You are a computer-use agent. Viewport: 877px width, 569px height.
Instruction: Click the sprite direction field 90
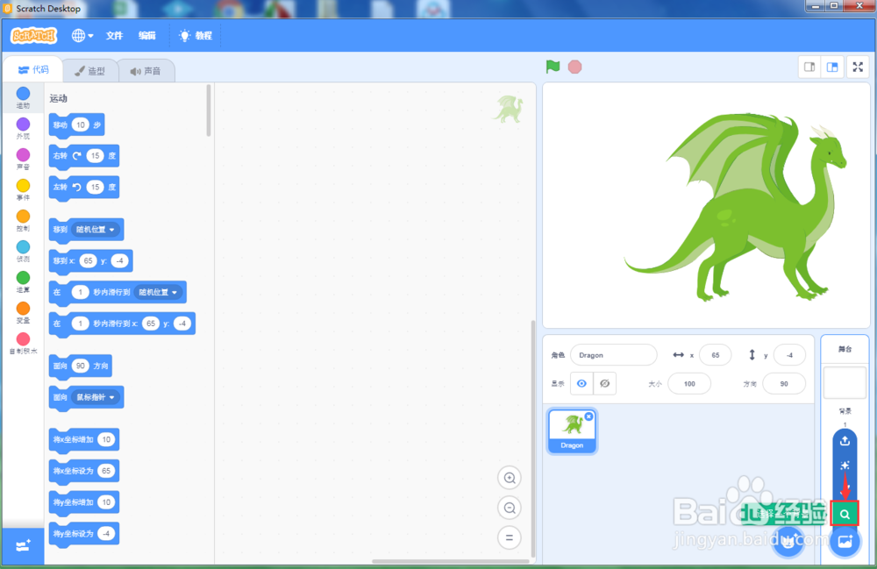click(784, 384)
